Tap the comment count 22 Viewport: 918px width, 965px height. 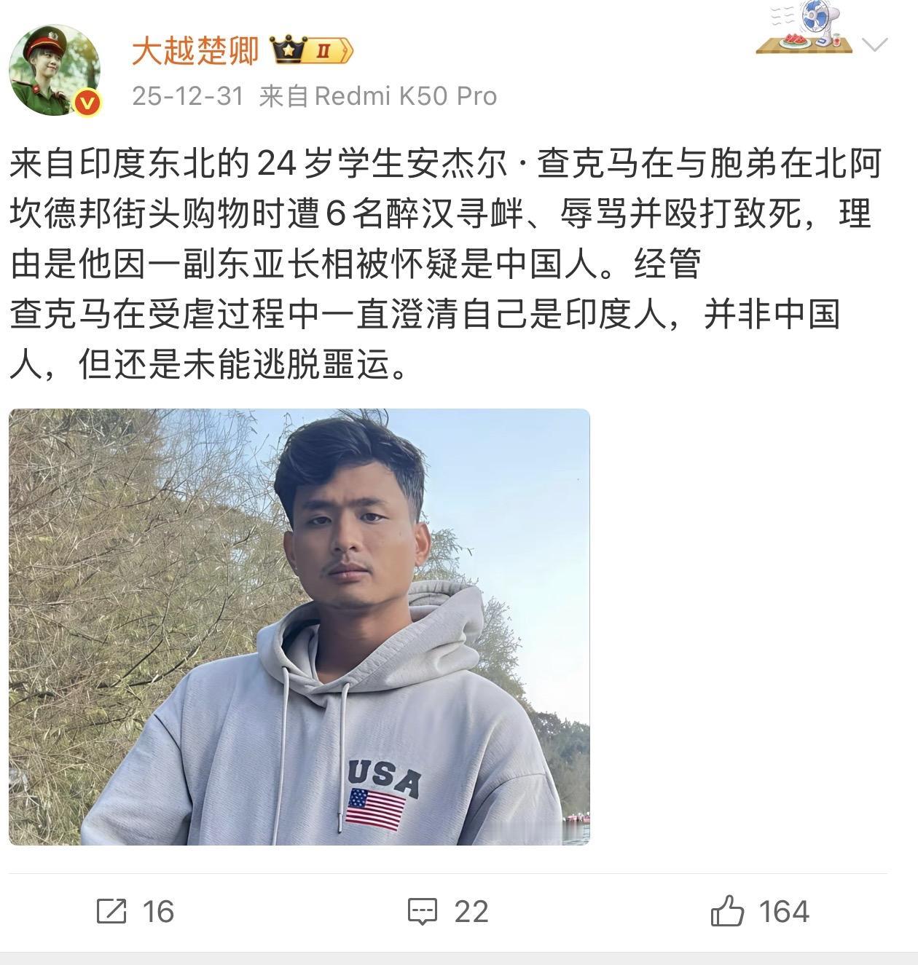[x=471, y=912]
